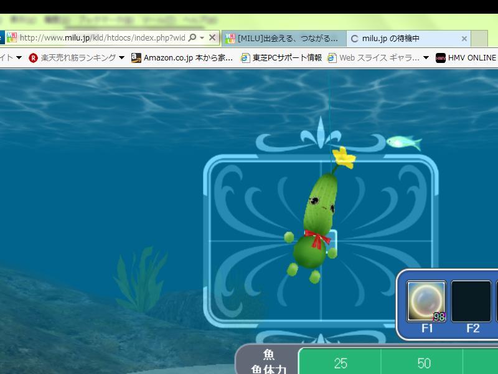The image size is (498, 374).
Task: Open Web スライス ギャラリー bookmark
Action: tap(379, 58)
